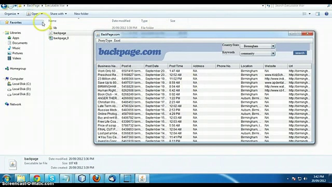This screenshot has width=332, height=187.
Task: Select the 'Price of scrap...' table row
Action: tap(204, 125)
